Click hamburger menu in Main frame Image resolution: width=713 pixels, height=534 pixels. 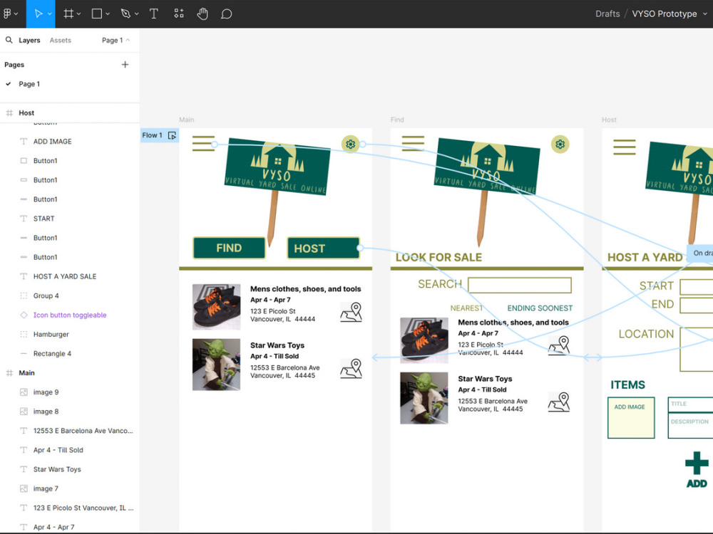203,144
